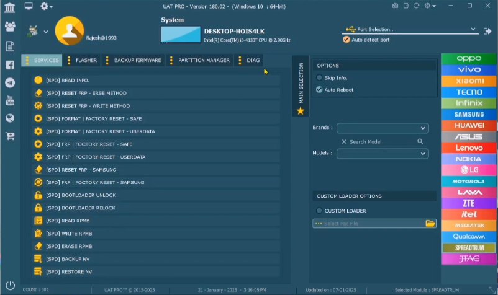The height and width of the screenshot is (295, 498).
Task: Run [SPD] RESET FRP - WRITE METHOD
Action: coord(156,106)
